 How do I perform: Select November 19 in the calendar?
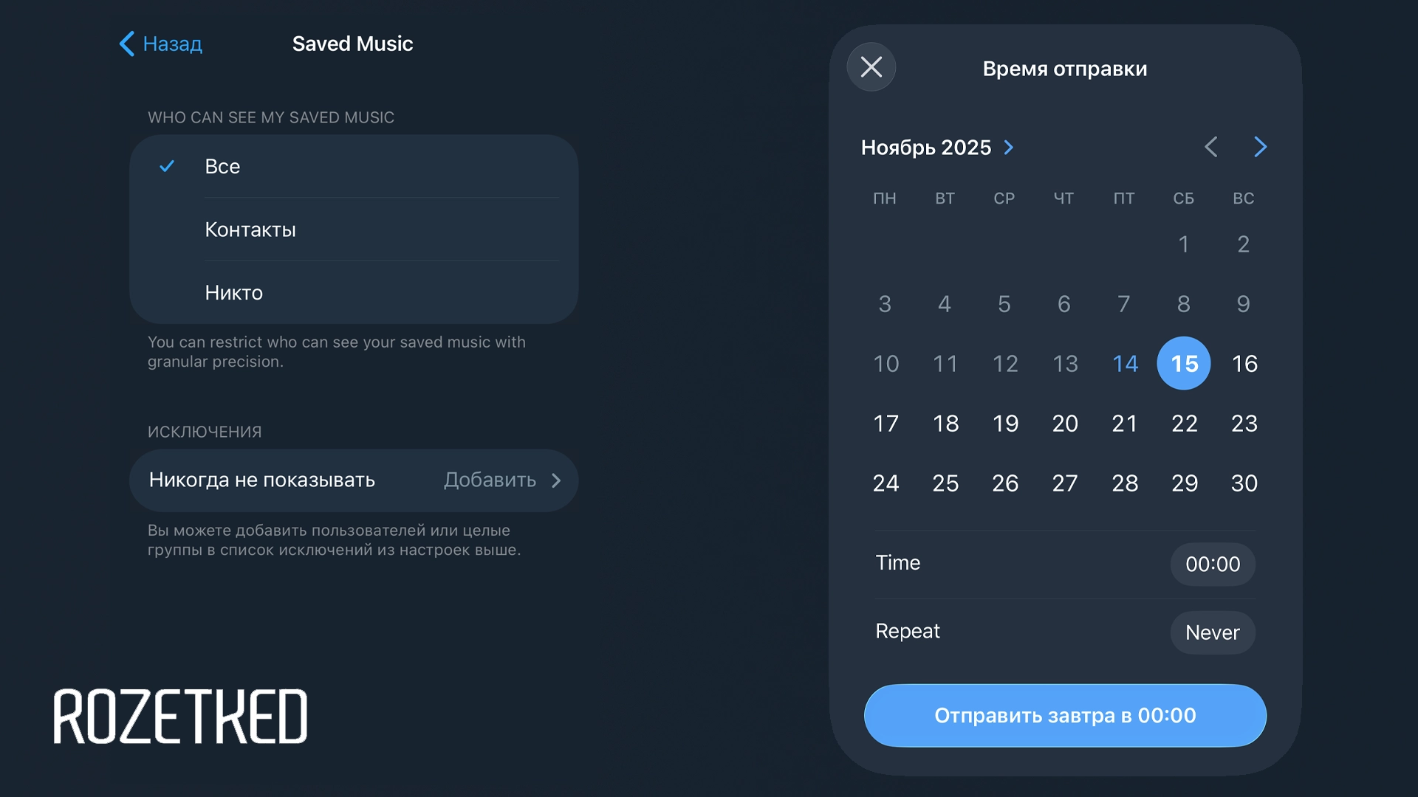pyautogui.click(x=1005, y=423)
